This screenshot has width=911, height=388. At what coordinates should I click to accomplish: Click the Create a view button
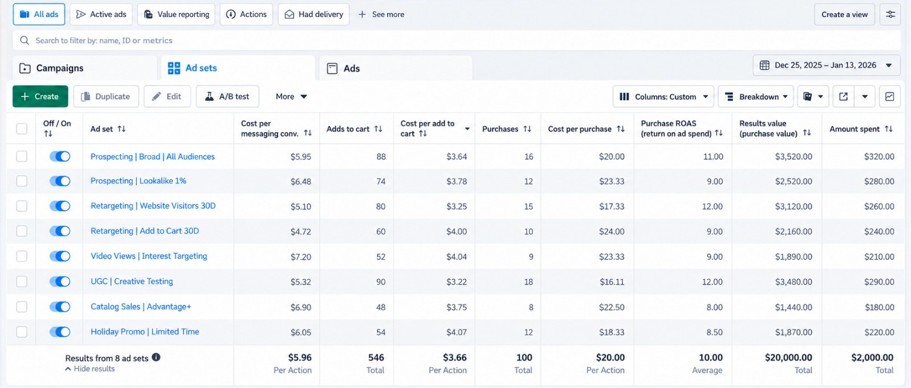pyautogui.click(x=844, y=14)
